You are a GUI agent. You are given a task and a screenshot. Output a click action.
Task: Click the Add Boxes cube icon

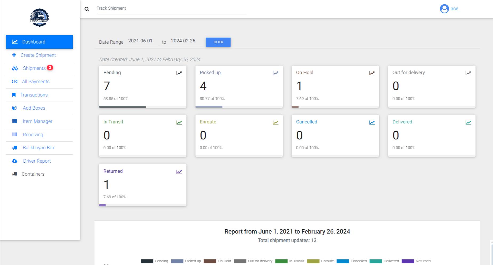click(x=14, y=108)
